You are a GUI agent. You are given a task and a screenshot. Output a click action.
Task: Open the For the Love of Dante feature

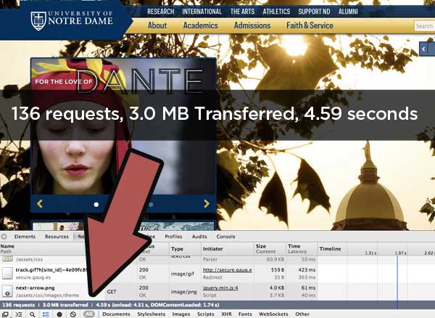(123, 126)
